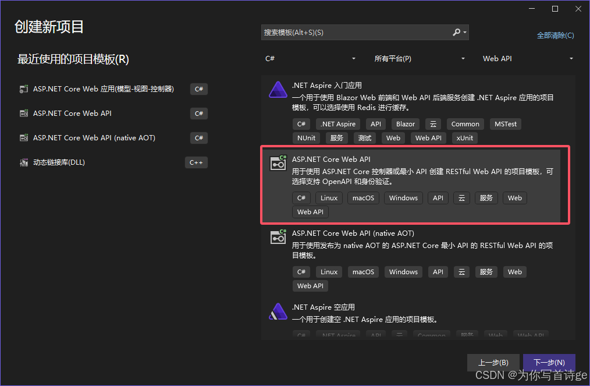Select recent template ASP.NET Core Web 应用(模型-视图-控制器)

(x=104, y=89)
